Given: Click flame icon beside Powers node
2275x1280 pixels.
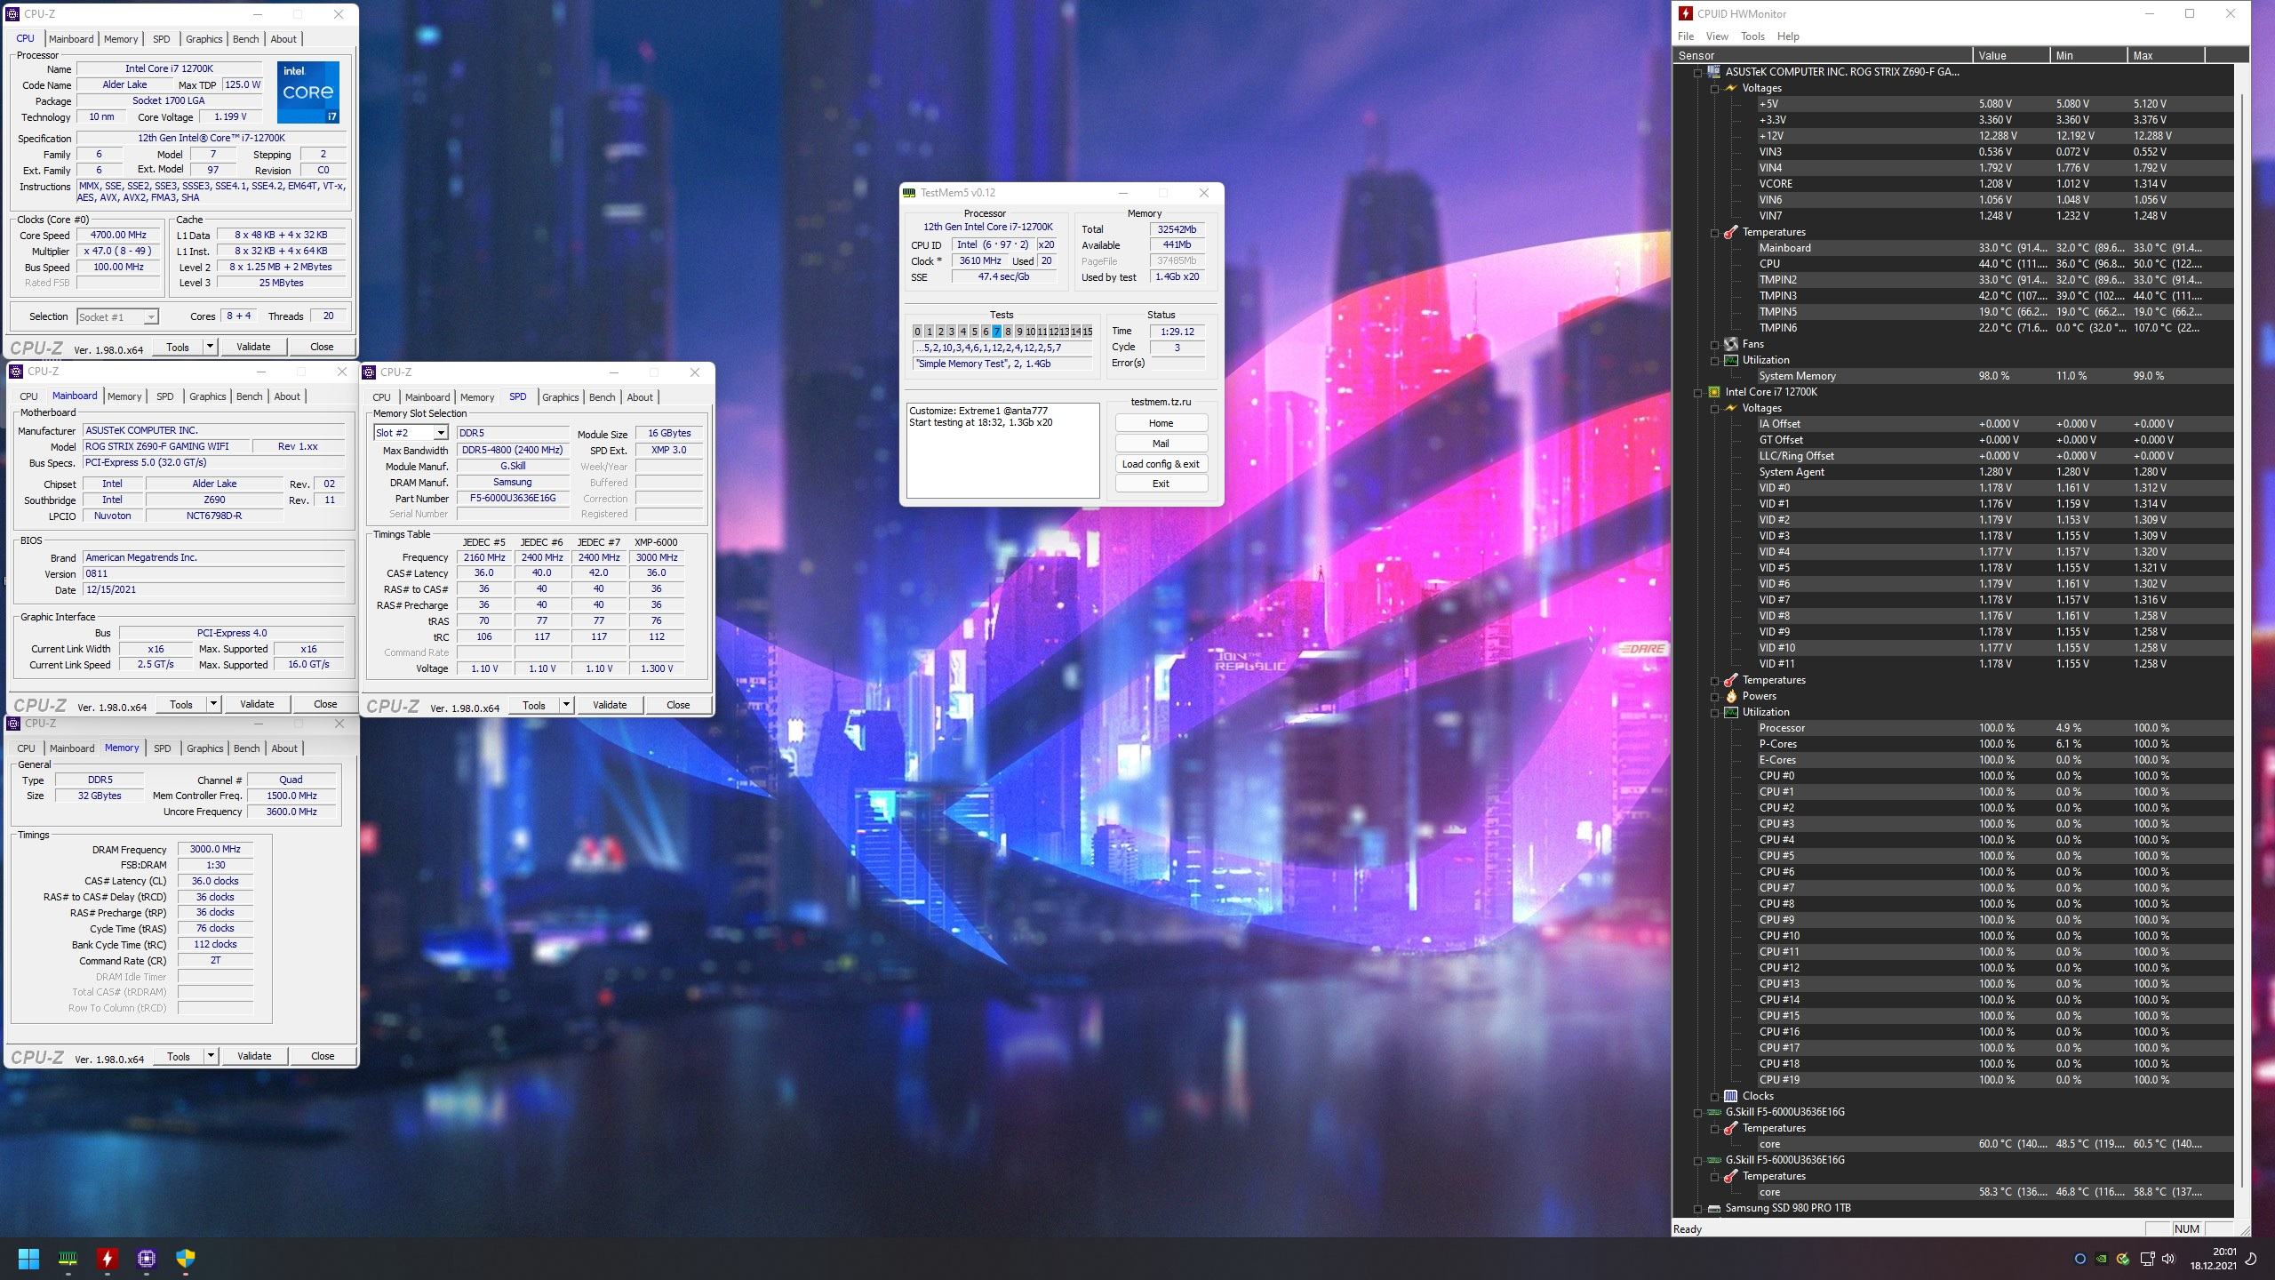Looking at the screenshot, I should [x=1731, y=696].
